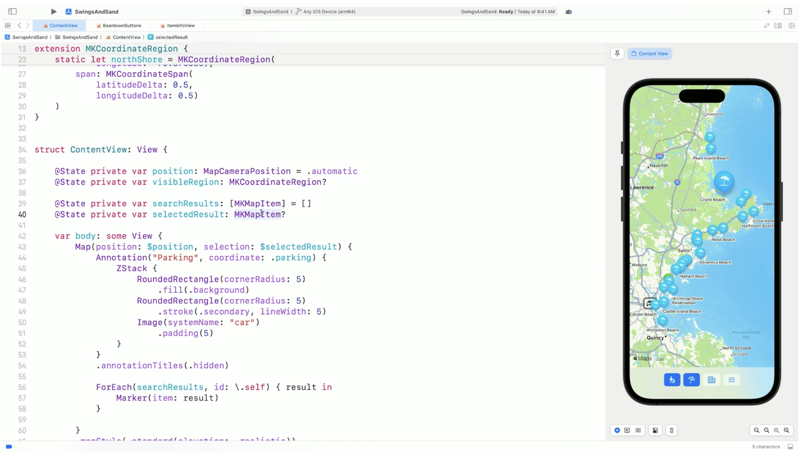802x456 pixels.
Task: Toggle the bottom debug area
Action: pos(791,447)
